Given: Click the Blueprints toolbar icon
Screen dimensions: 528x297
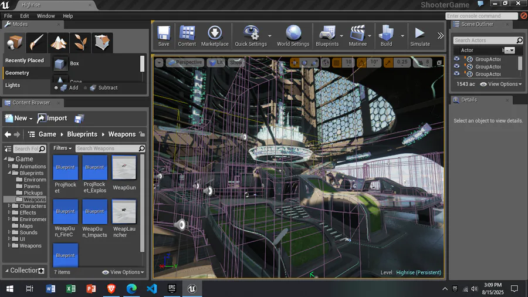Looking at the screenshot, I should [327, 36].
